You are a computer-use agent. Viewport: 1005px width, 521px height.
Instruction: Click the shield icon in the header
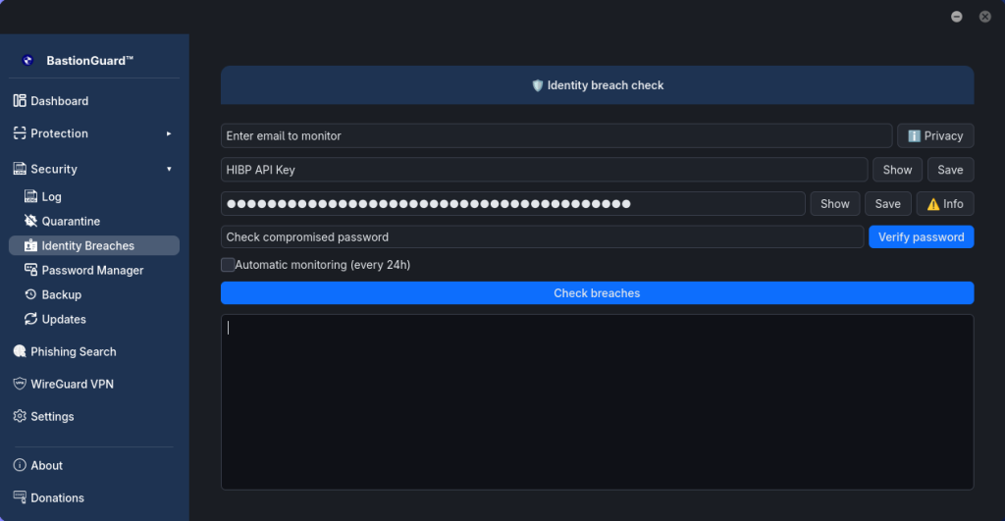pyautogui.click(x=538, y=85)
